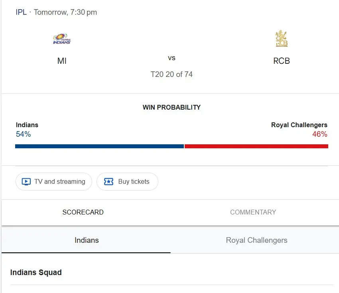Click the Indians Squad heading
Screen dimensions: 339x293
(36, 273)
